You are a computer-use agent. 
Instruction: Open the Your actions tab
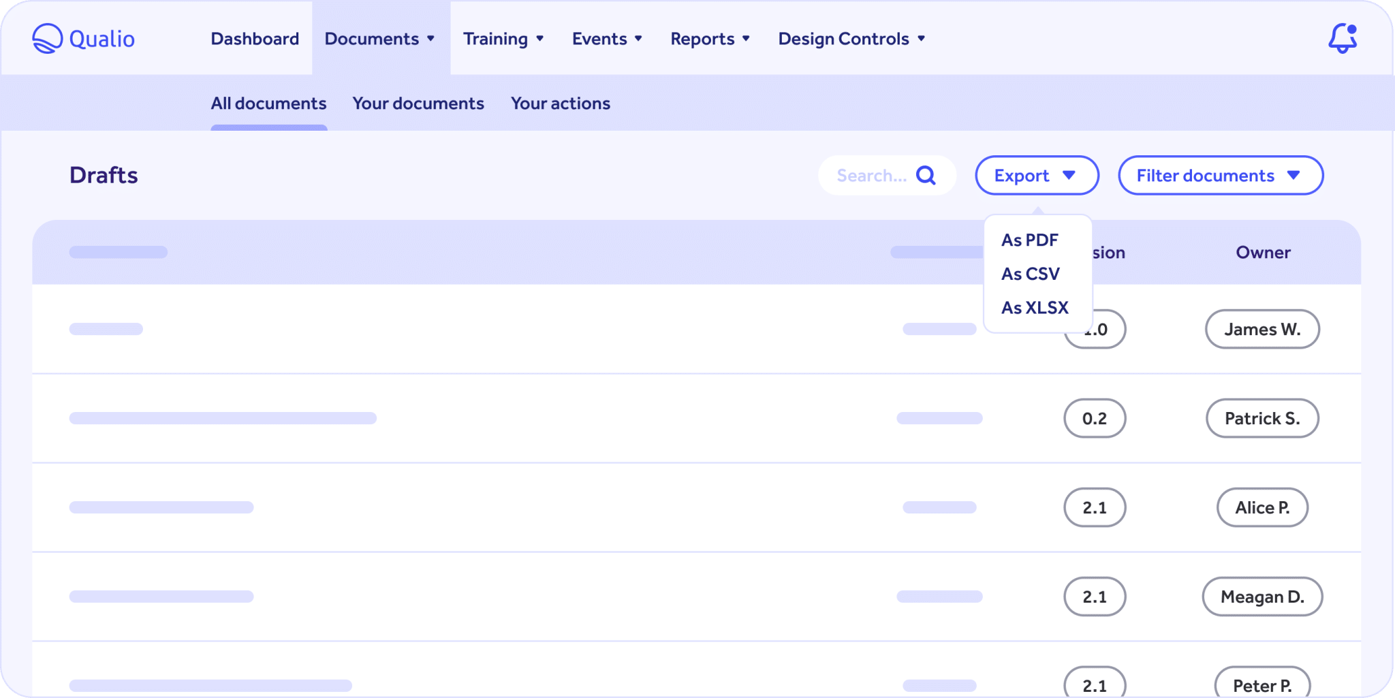(560, 103)
